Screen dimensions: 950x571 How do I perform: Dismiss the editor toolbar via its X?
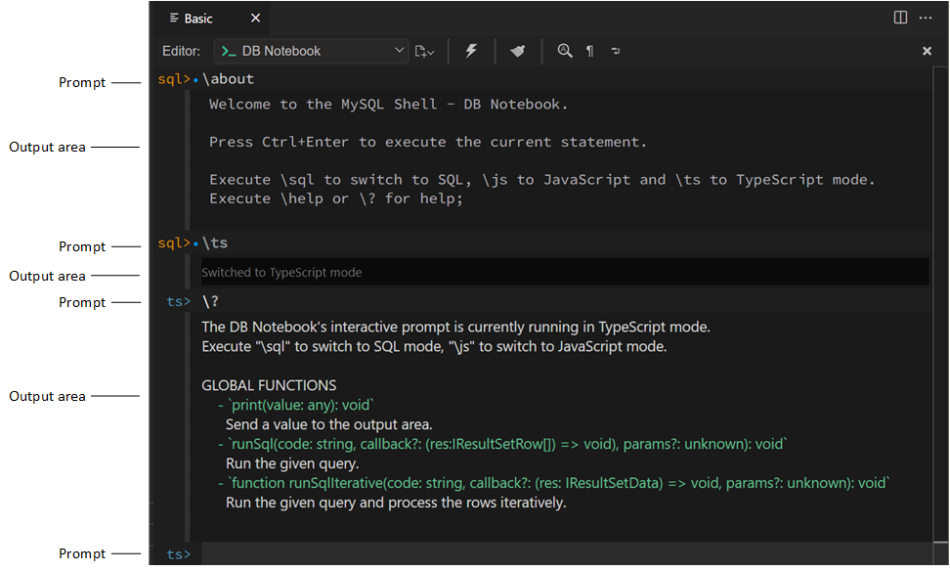pyautogui.click(x=927, y=51)
